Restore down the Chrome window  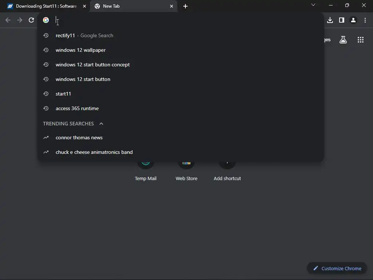pos(347,5)
